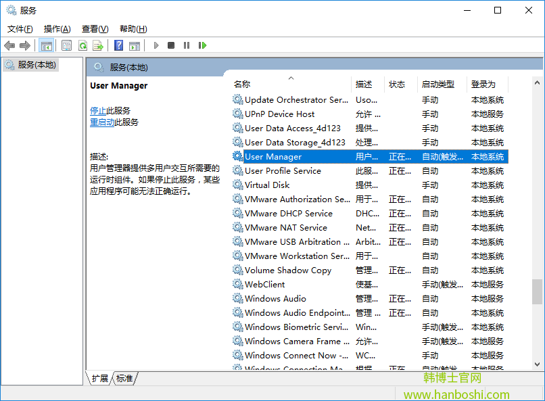The image size is (545, 401).
Task: Restart the service using the restart icon
Action: pyautogui.click(x=202, y=45)
